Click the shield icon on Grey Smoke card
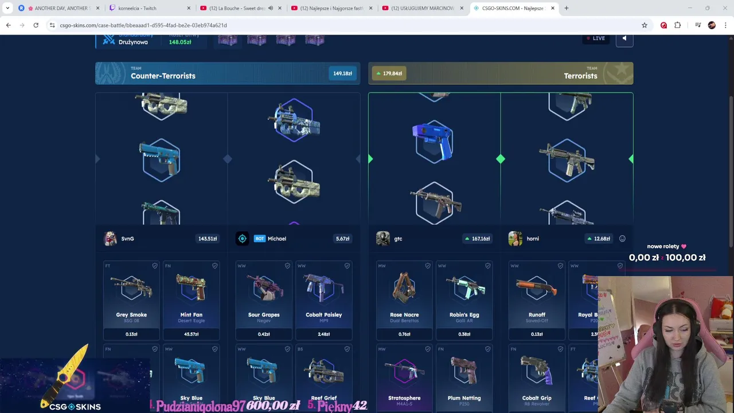This screenshot has height=413, width=734. coord(155,266)
